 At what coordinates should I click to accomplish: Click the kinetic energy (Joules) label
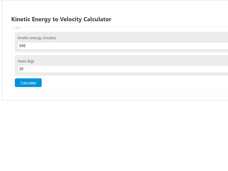point(37,38)
